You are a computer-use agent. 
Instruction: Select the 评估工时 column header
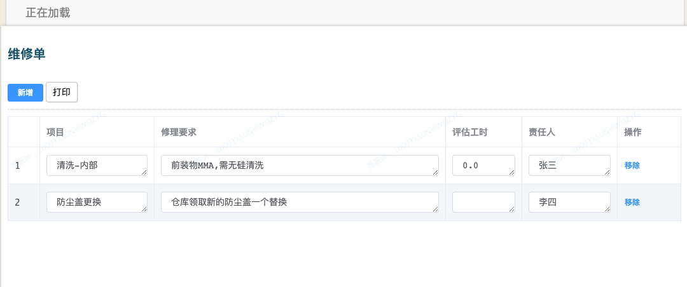(469, 132)
